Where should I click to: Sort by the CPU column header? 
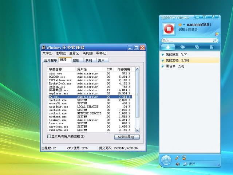(x=109, y=69)
